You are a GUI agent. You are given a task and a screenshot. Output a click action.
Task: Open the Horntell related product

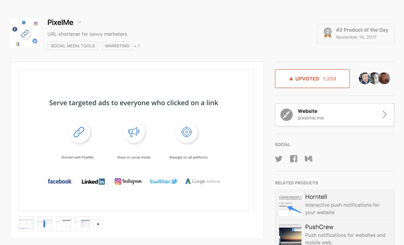334,205
